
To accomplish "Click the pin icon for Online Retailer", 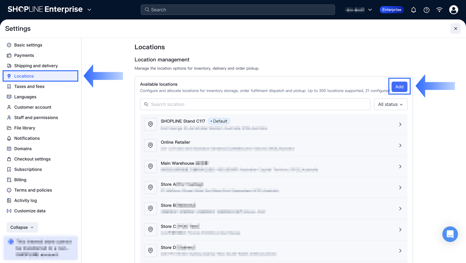I will [150, 145].
